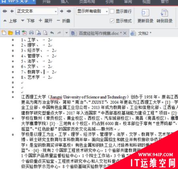The image size is (178, 169).
Task: Click the 上移 move up button
Action: (x=10, y=21)
